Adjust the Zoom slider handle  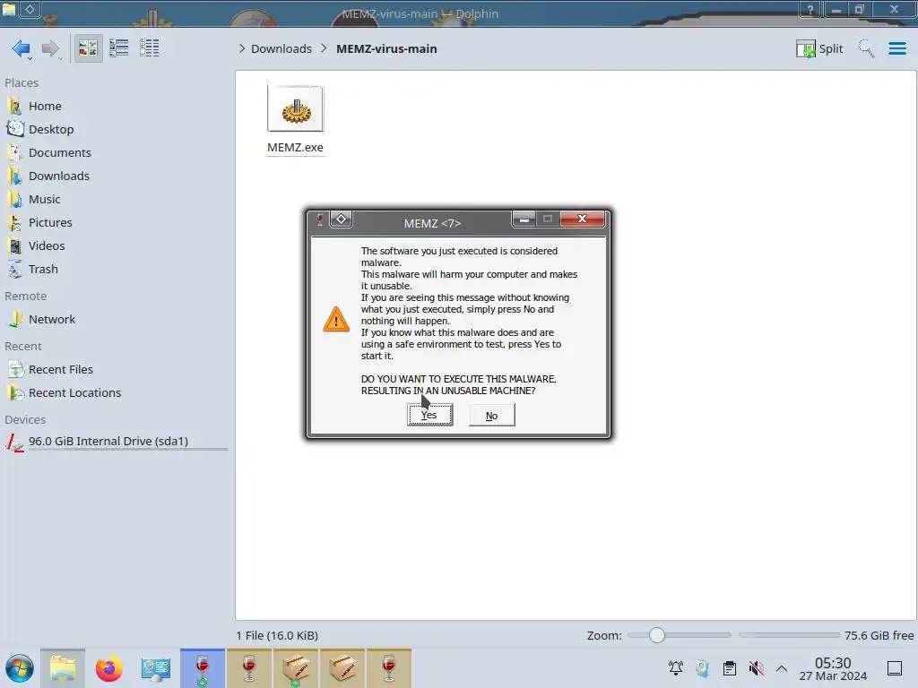657,635
